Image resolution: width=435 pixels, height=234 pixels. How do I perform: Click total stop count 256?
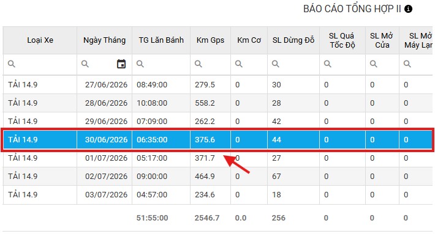coord(279,218)
